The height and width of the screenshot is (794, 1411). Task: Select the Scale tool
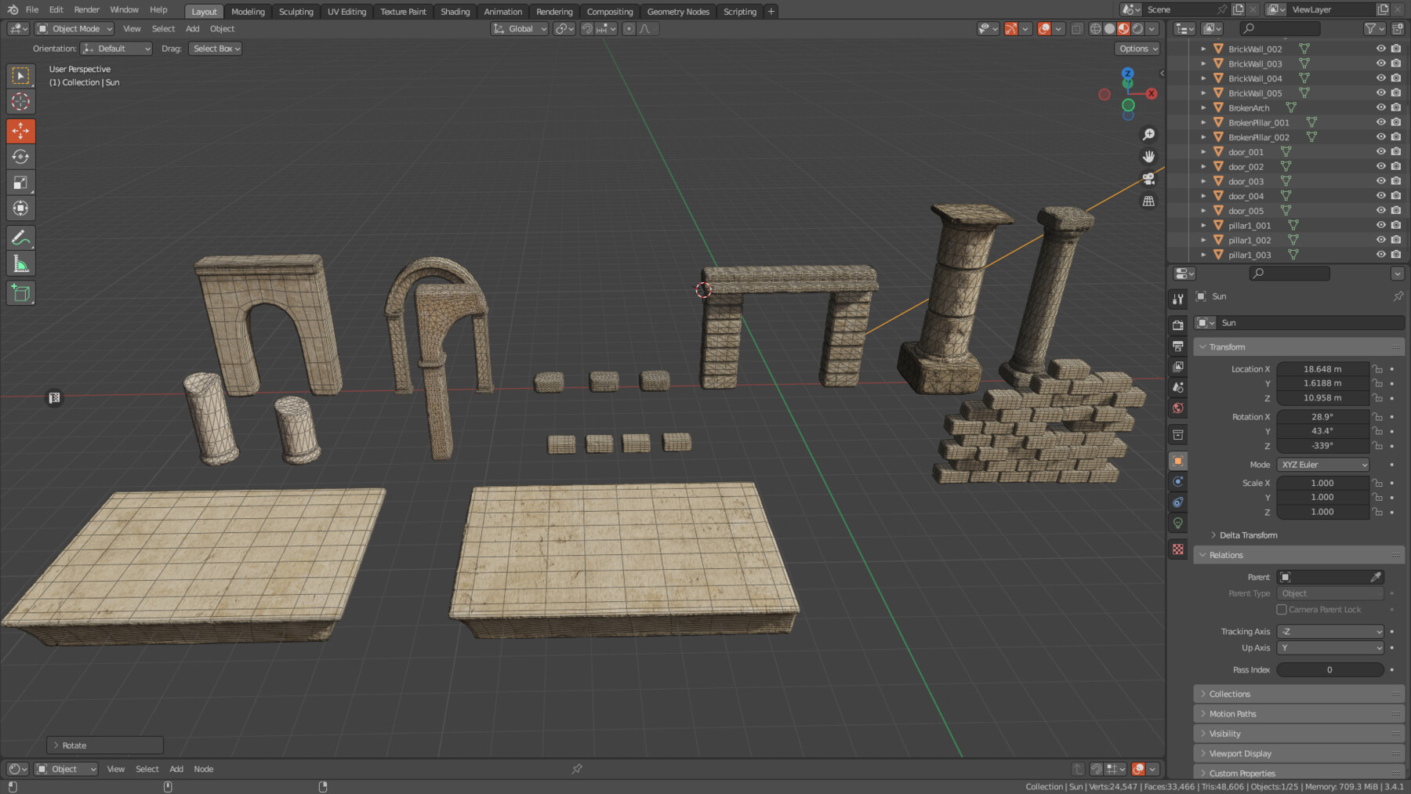pyautogui.click(x=21, y=182)
